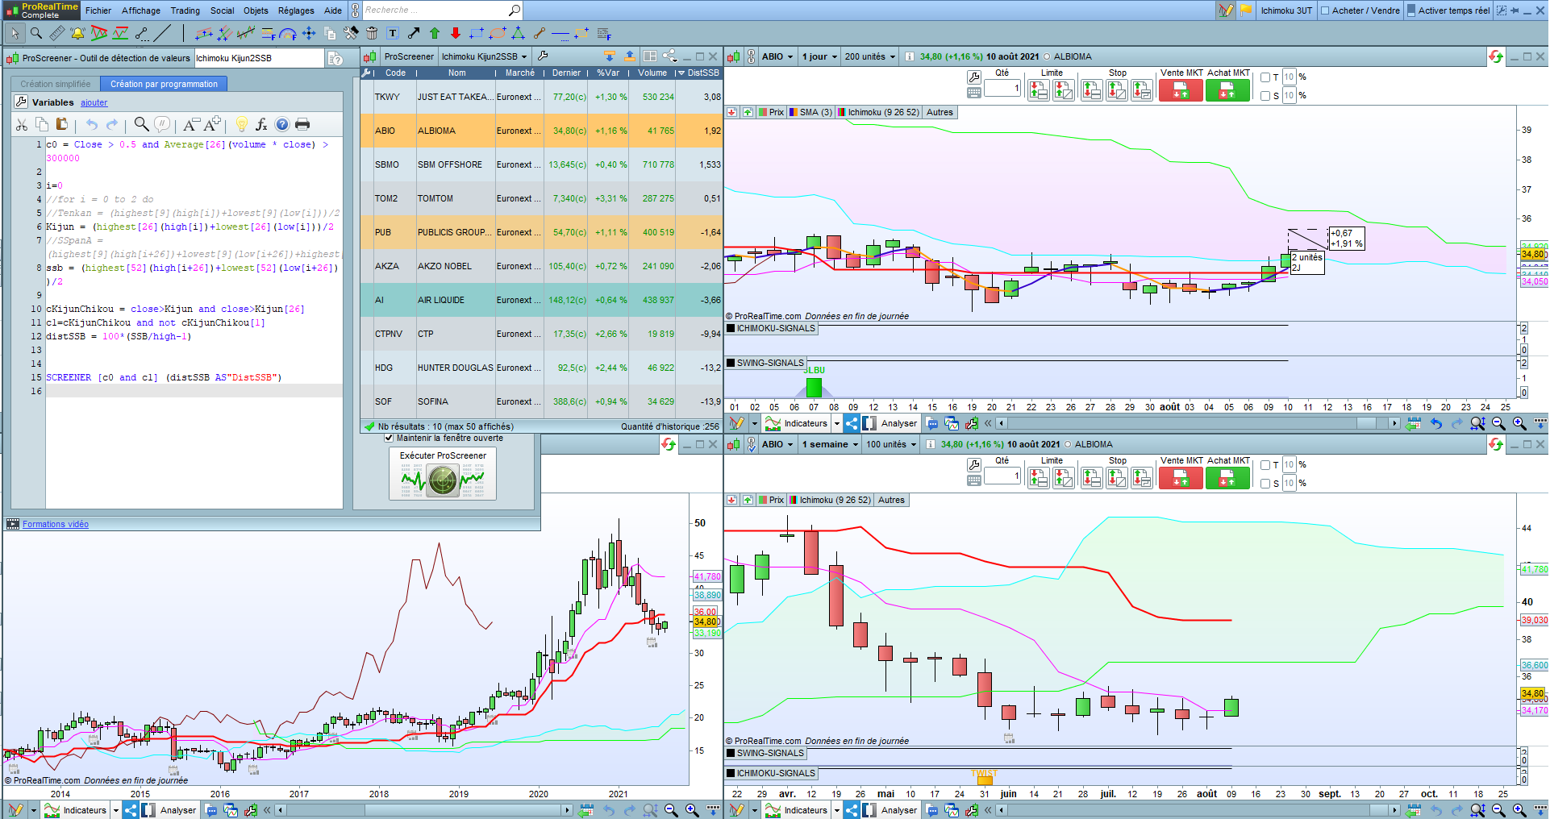
Task: Click the green 'Achat MKT' button on weekly chart
Action: (1227, 478)
